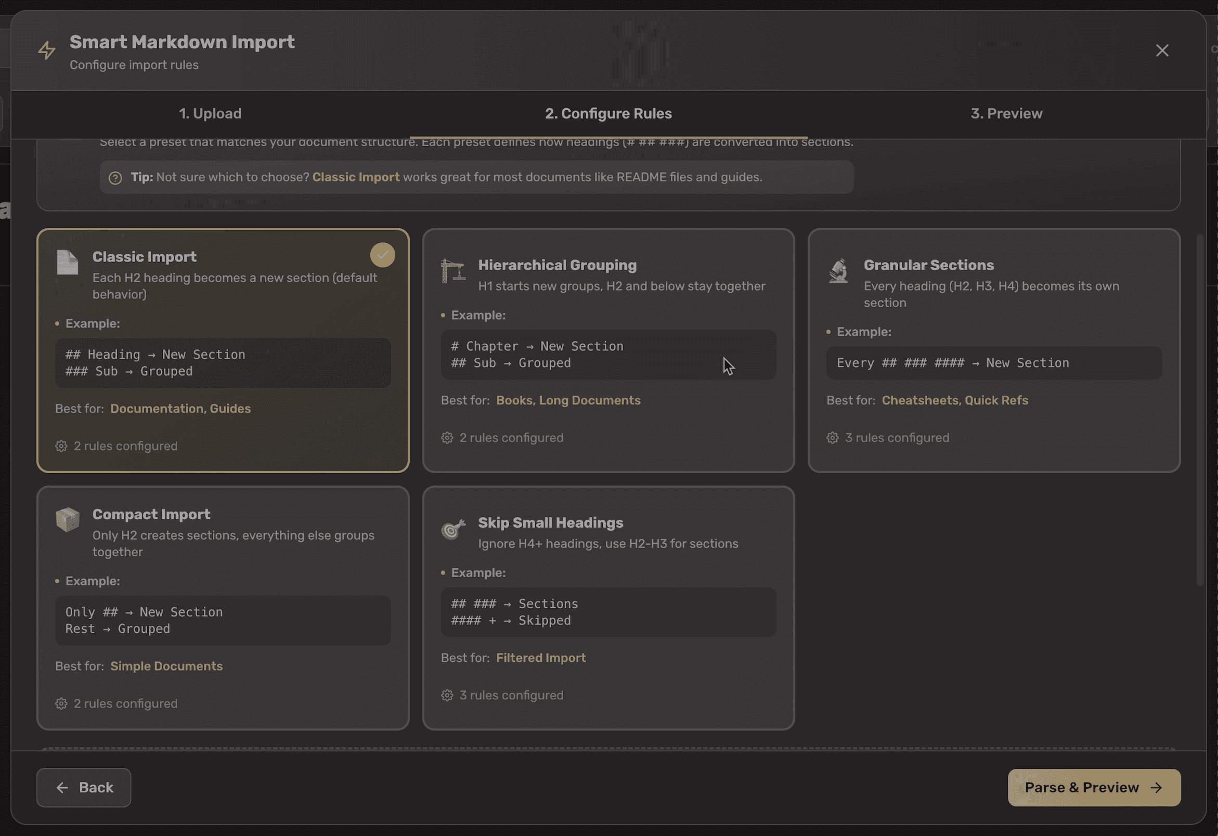Click the Classic Import document icon
Screen dimensions: 1218x836
pos(67,263)
